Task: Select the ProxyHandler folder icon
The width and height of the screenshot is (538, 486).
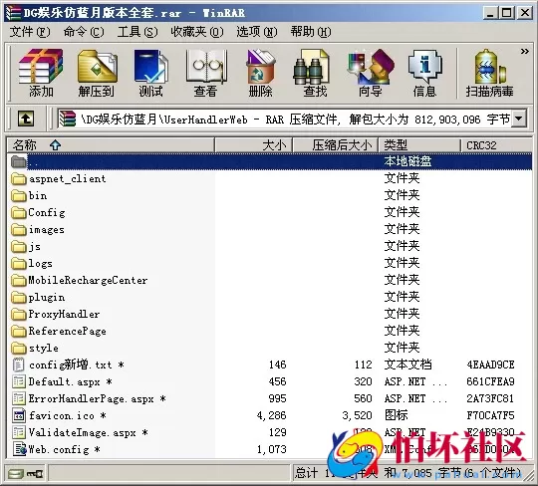Action: tap(19, 314)
